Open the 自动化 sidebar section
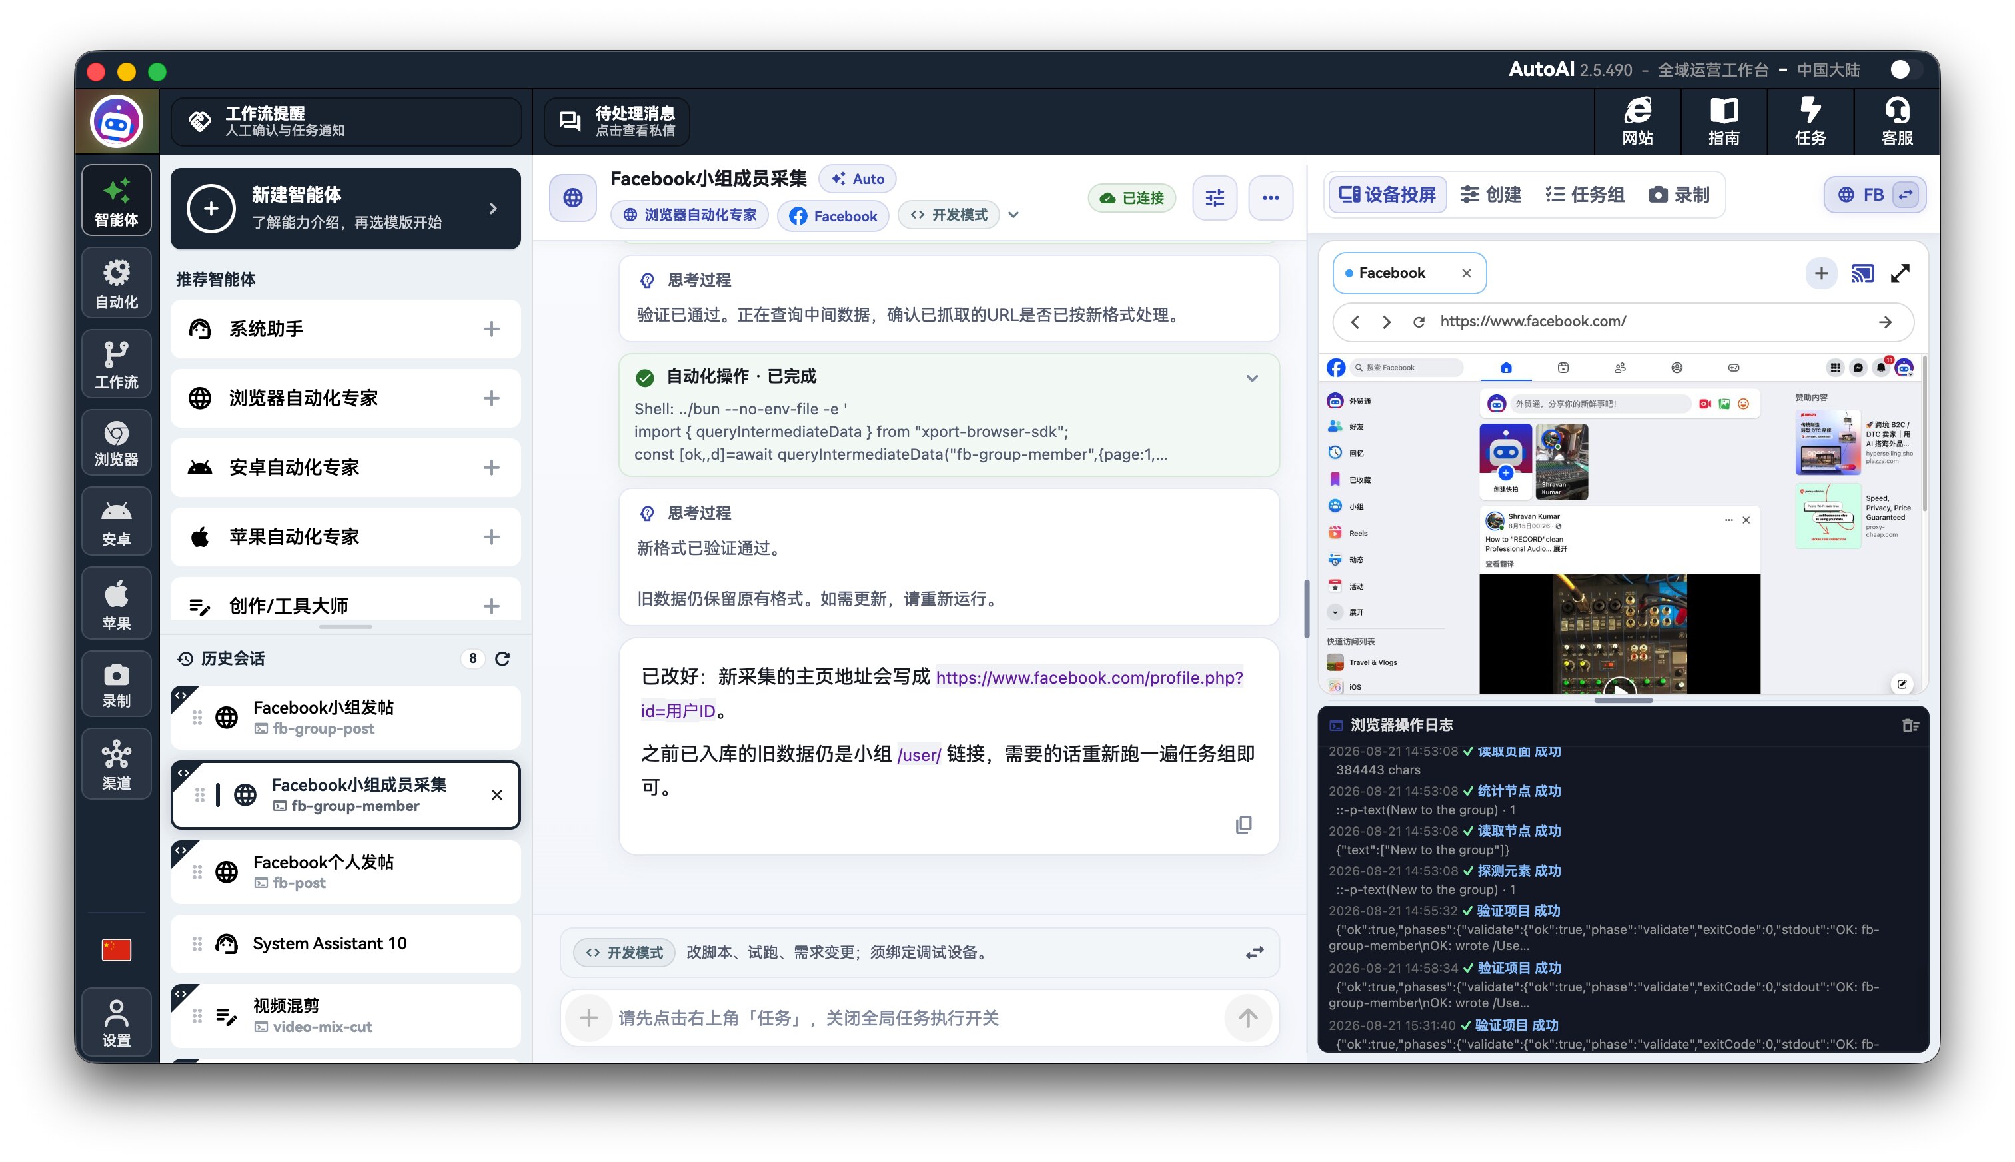 coord(117,283)
